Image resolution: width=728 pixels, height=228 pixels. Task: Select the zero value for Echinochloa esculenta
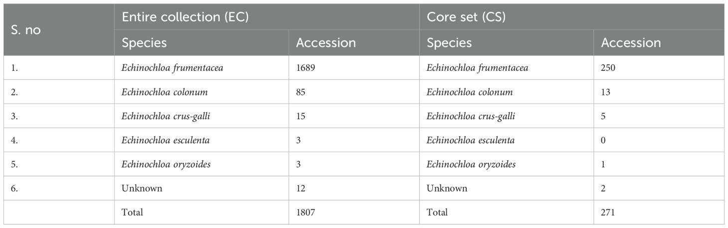604,140
